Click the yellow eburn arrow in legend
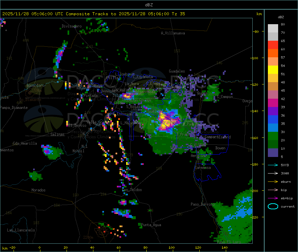Viewport: 298px width, 252px height. (273, 182)
